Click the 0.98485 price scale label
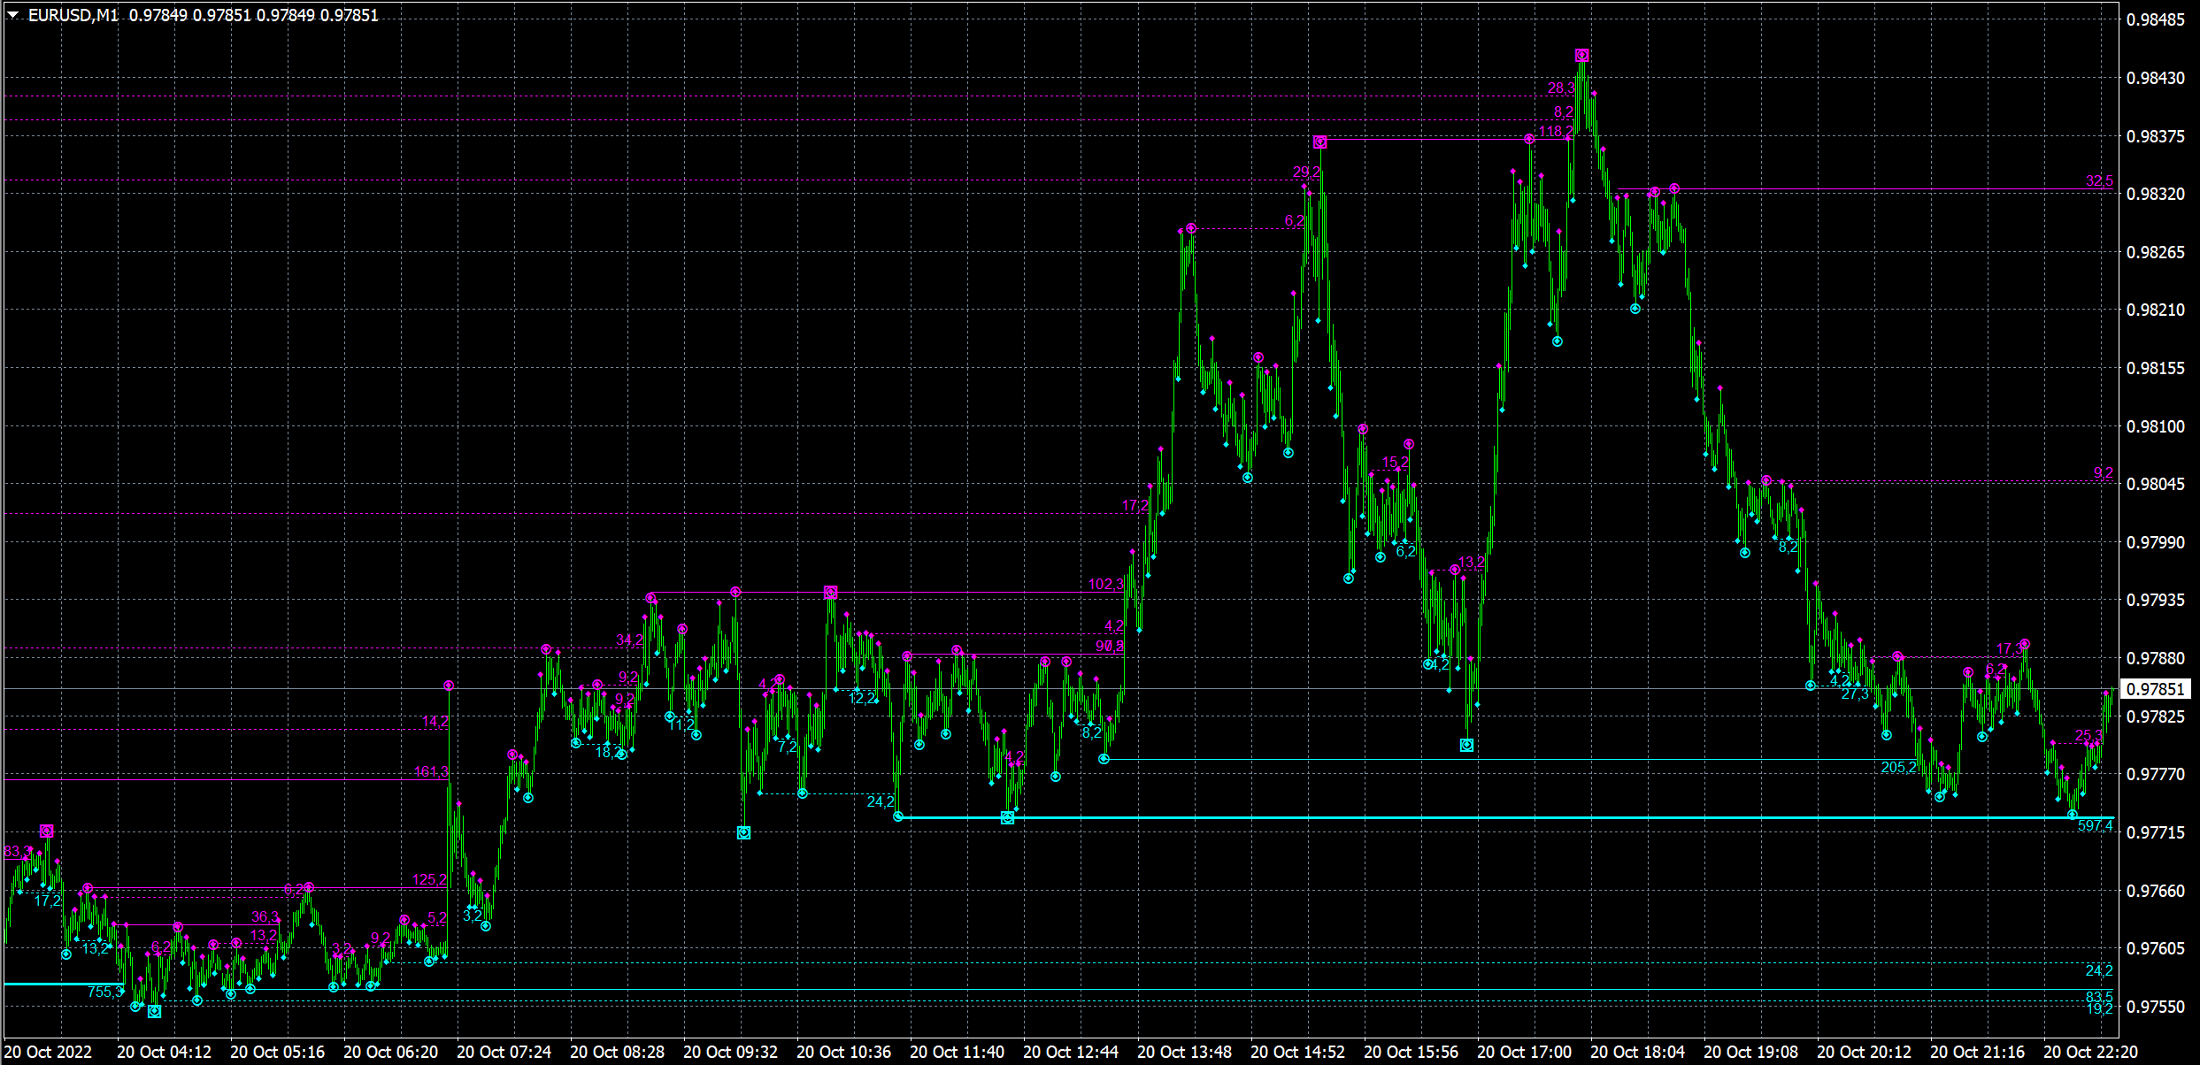The width and height of the screenshot is (2200, 1065). point(2156,19)
